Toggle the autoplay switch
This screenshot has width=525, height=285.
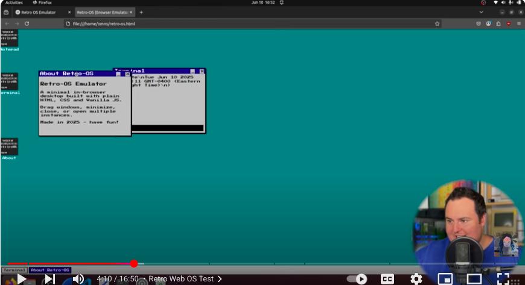pos(357,278)
